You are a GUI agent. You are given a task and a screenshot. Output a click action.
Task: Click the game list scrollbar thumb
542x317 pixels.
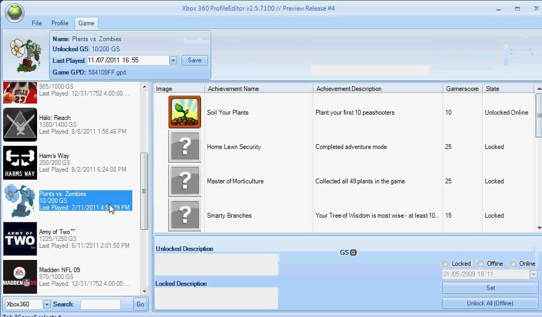144,191
